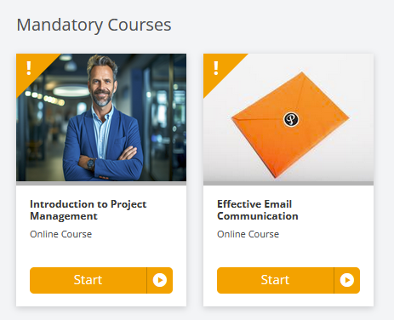Click the Mandatory Courses heading

click(x=94, y=25)
